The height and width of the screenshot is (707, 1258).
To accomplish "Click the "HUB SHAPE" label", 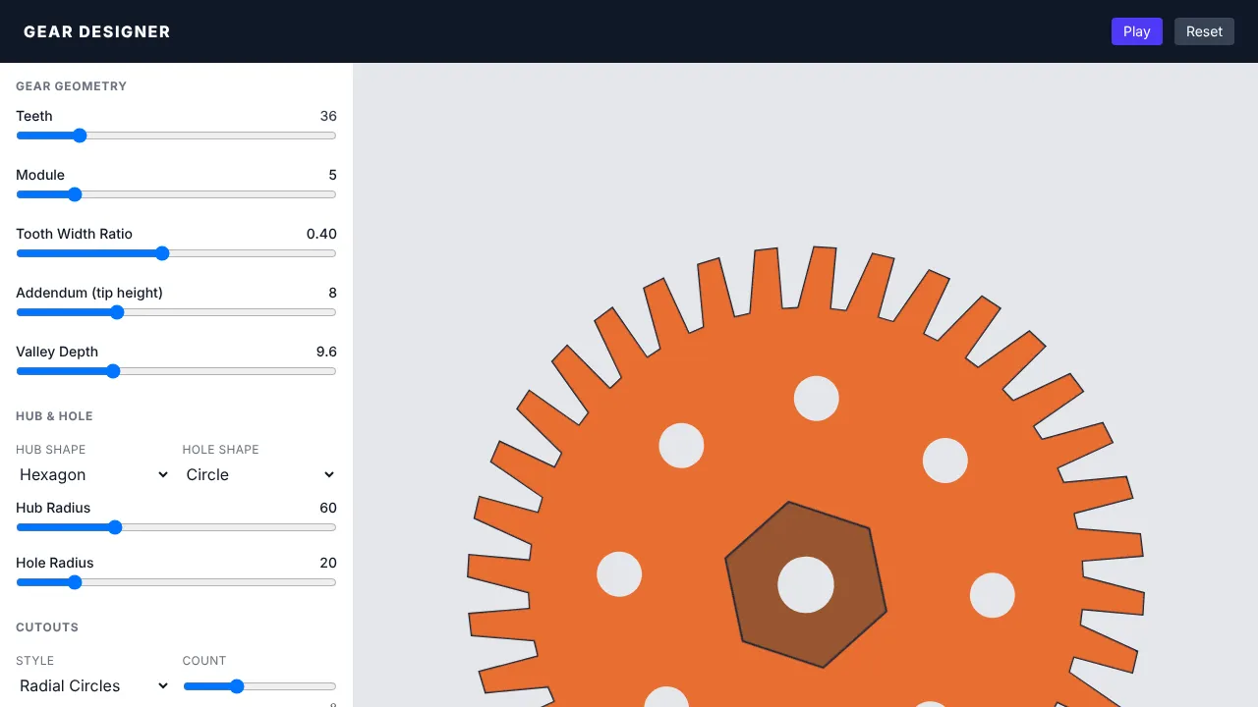I will click(51, 450).
